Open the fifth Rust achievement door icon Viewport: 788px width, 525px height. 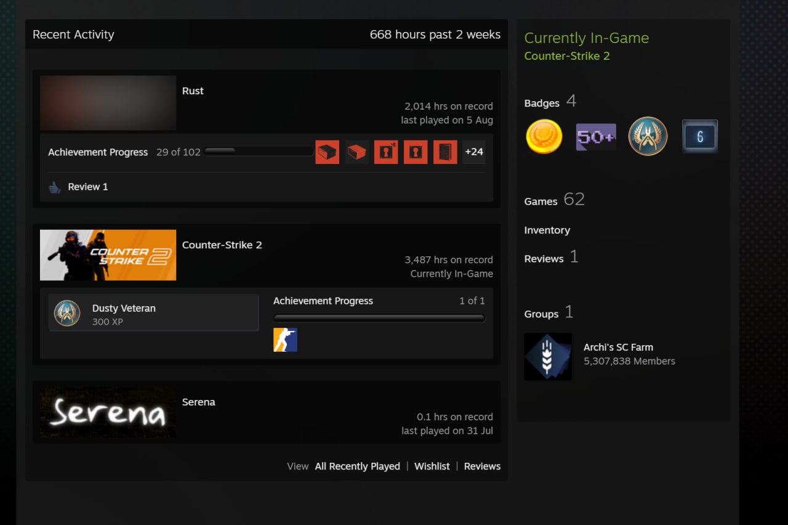pos(445,152)
